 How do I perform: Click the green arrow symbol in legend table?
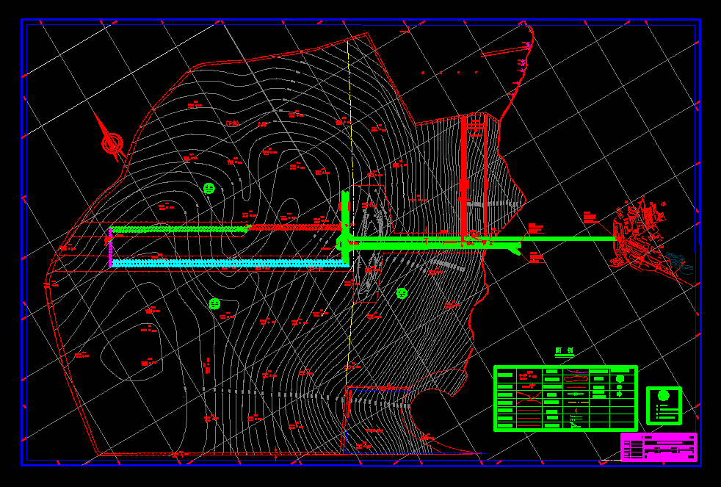619,394
